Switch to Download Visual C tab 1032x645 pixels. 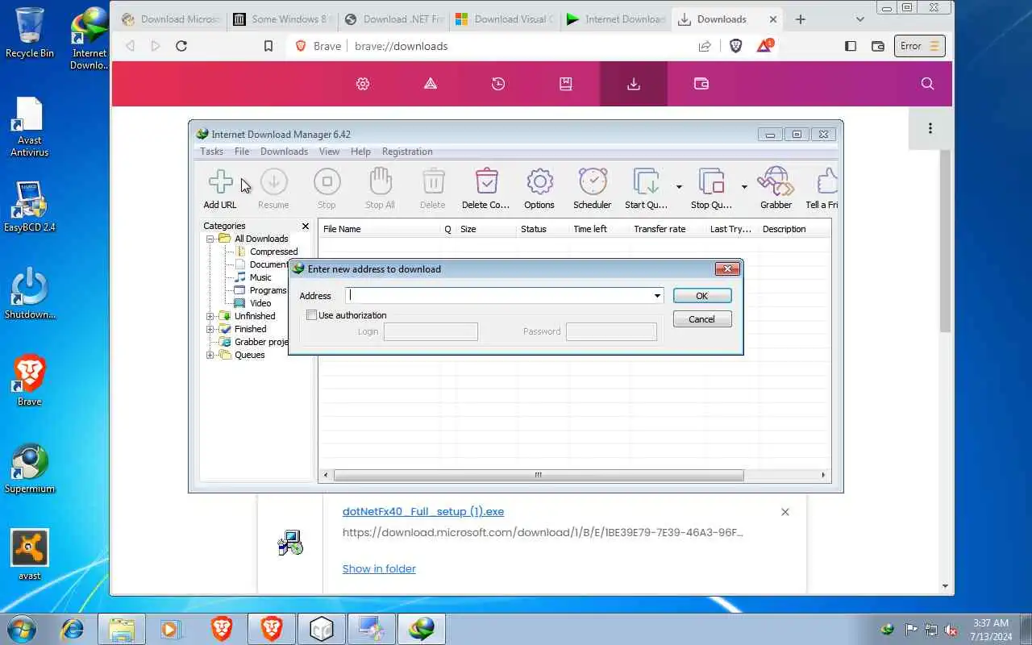pos(505,19)
